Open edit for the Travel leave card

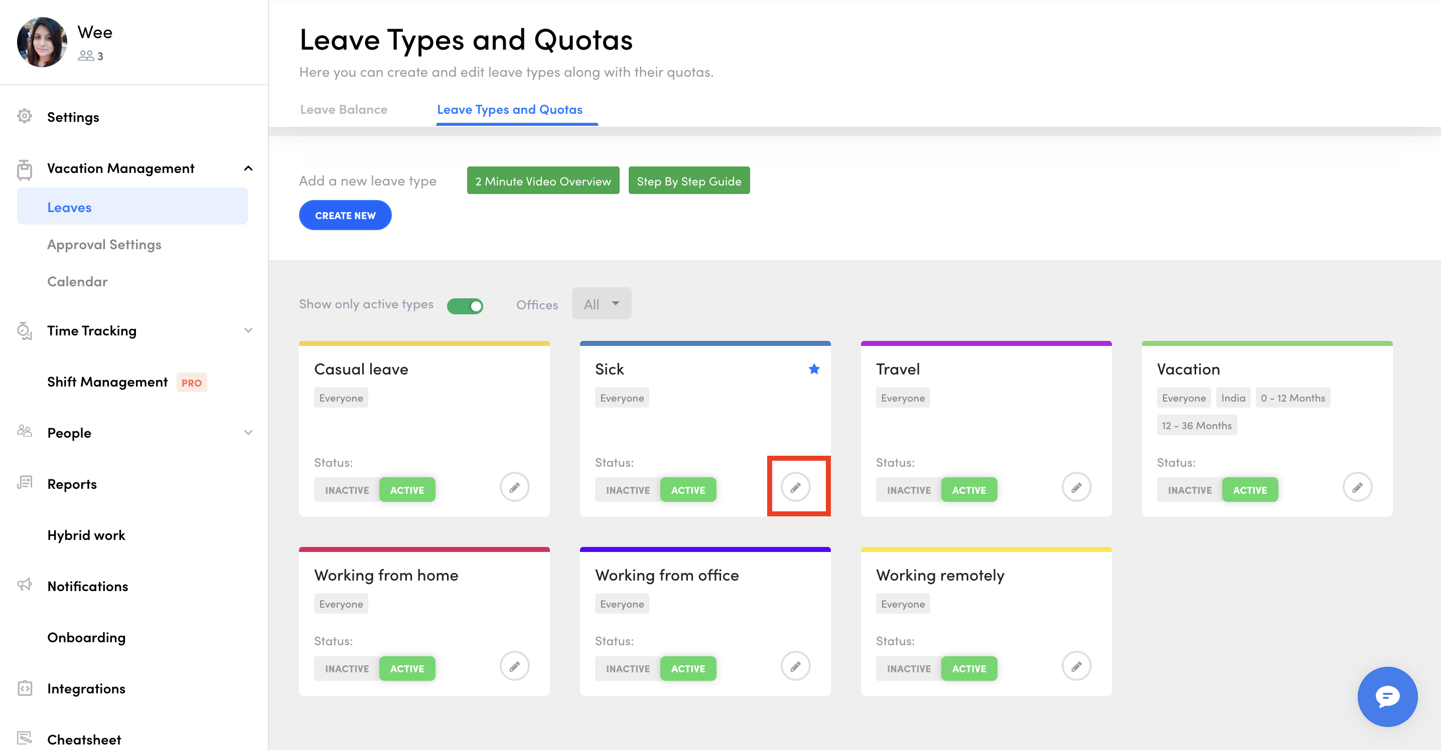pos(1076,487)
